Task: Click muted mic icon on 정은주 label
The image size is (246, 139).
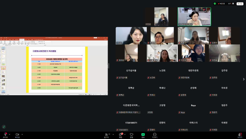Action: coord(210,112)
